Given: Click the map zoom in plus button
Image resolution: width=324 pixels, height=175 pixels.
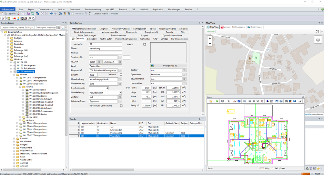Looking at the screenshot, I should click(210, 39).
